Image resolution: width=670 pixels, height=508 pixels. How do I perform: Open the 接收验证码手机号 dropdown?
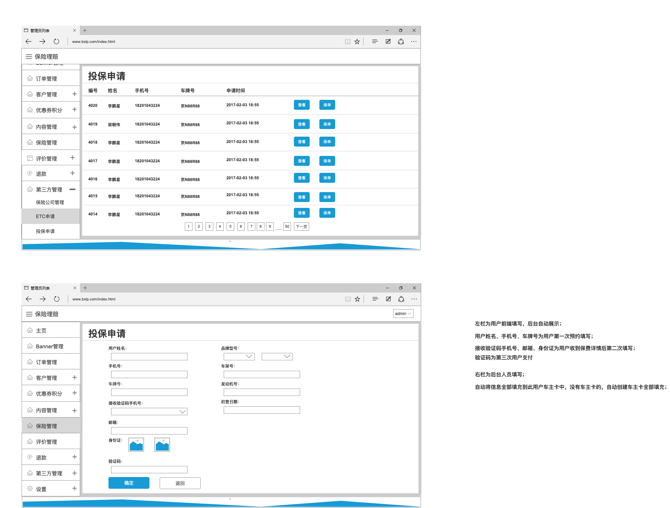click(x=149, y=412)
